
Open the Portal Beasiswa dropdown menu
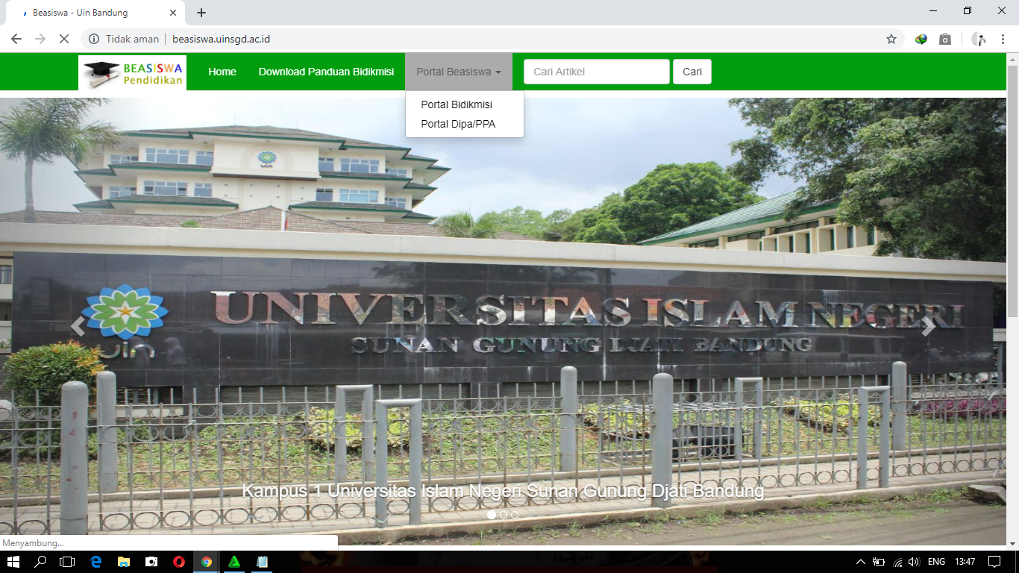coord(457,72)
